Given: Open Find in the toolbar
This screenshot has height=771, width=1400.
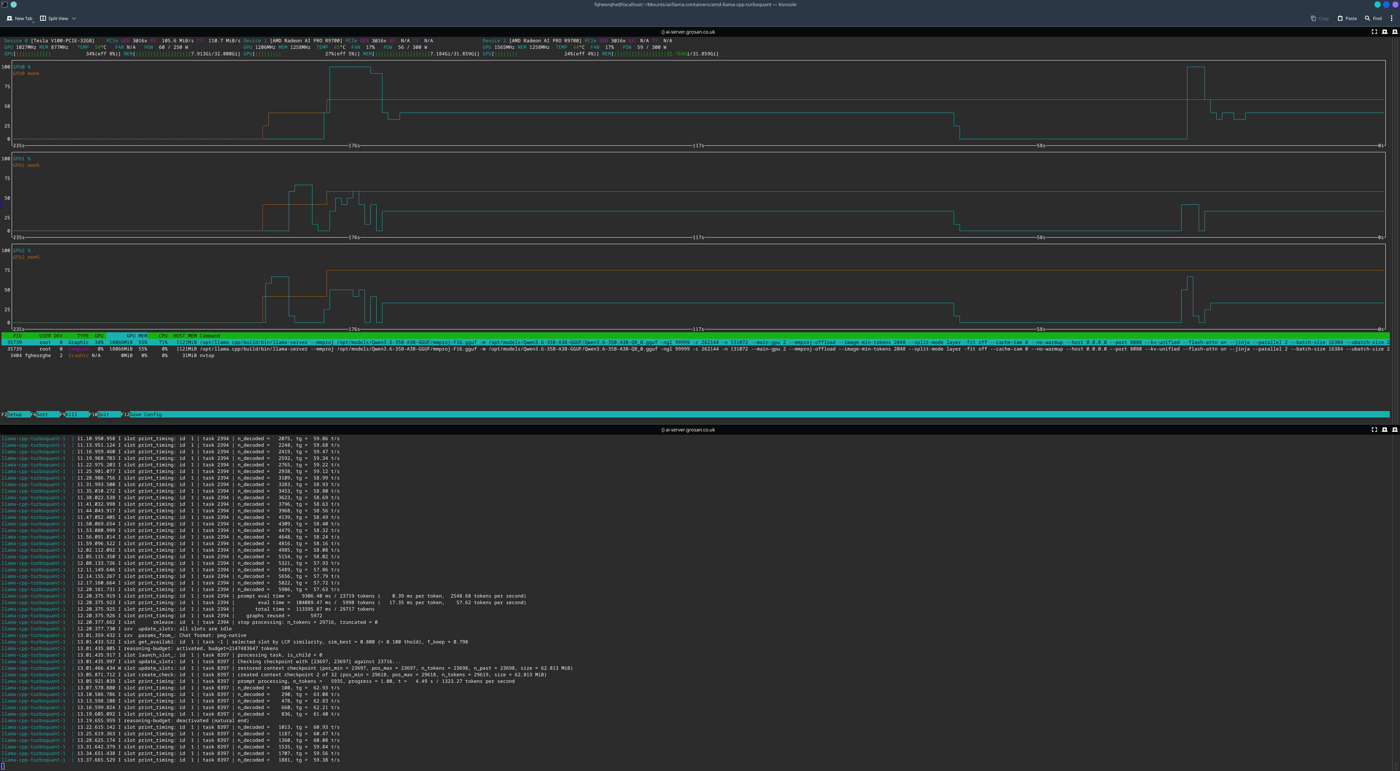Looking at the screenshot, I should click(1373, 19).
